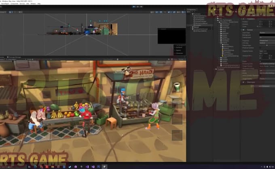Open Gizmos in the Game view toolbar

pos(181,59)
